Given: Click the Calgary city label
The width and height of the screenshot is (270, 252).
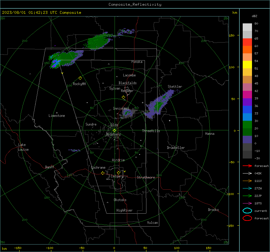Looking at the screenshot, I should [x=117, y=176].
